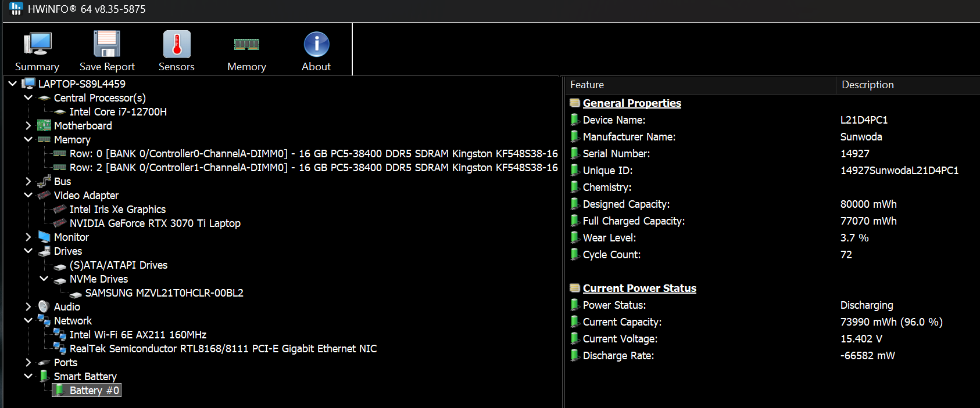
Task: Click the Serial Number label
Action: tap(616, 153)
